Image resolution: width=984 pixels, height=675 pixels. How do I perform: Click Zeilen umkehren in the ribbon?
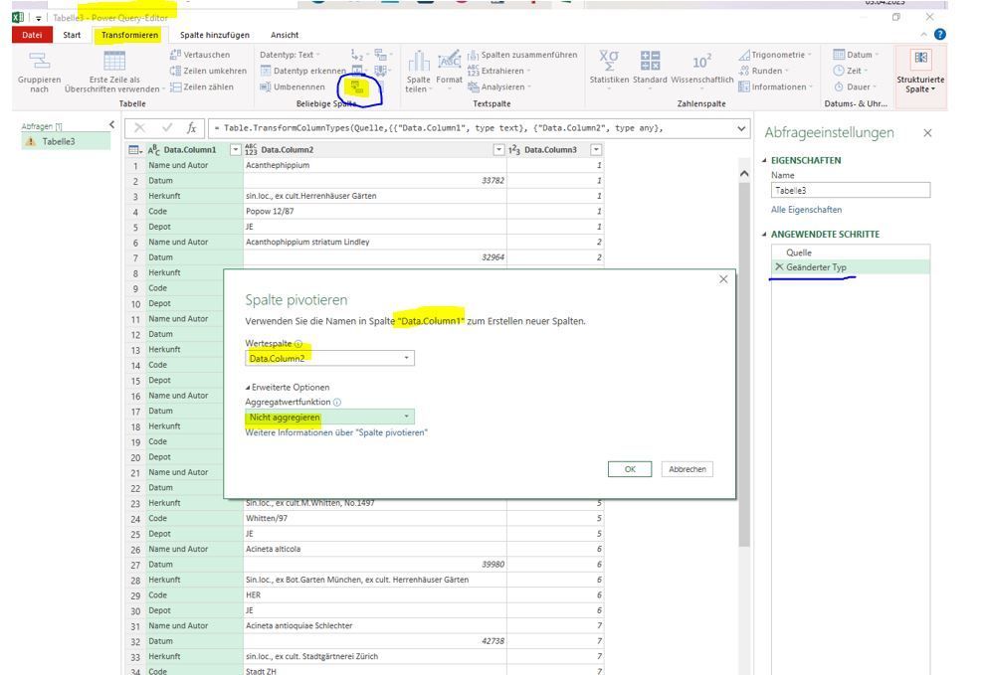[208, 71]
